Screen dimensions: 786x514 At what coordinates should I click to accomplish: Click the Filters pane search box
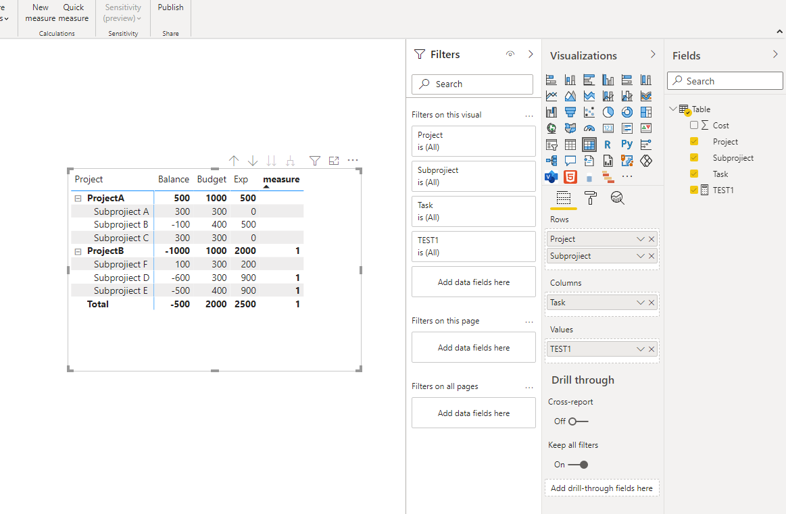(472, 84)
